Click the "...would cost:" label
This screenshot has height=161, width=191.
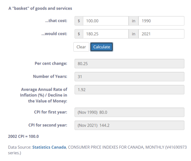[x=54, y=34]
